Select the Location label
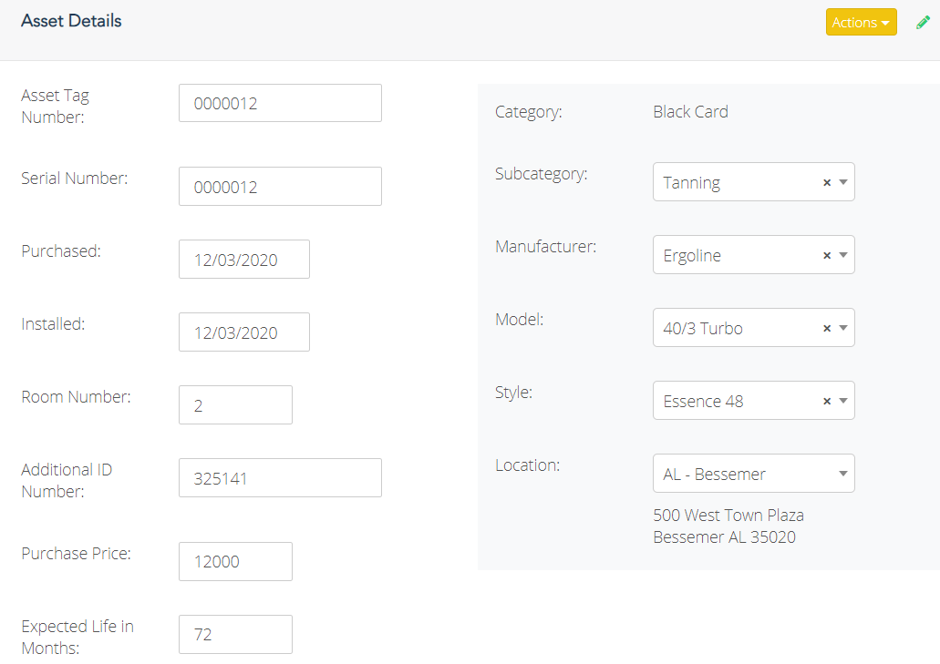The image size is (940, 664). (x=528, y=465)
